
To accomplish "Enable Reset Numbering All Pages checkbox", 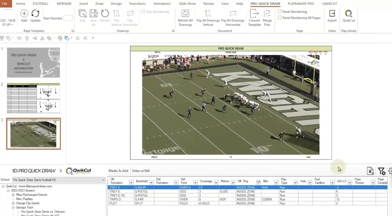I will click(x=280, y=18).
